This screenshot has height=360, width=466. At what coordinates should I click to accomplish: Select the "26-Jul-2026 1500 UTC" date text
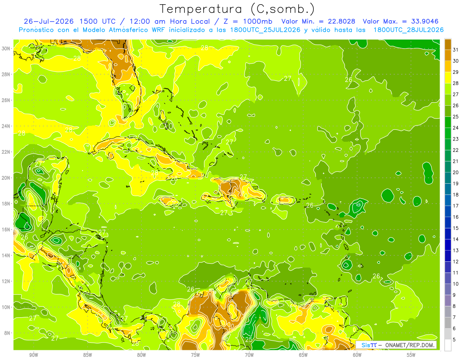tap(70, 21)
